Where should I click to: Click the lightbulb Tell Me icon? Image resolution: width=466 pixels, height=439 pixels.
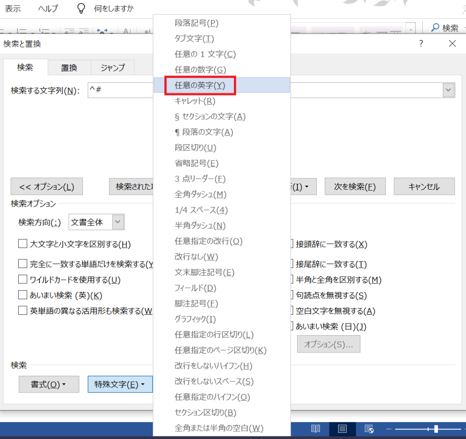[x=81, y=9]
